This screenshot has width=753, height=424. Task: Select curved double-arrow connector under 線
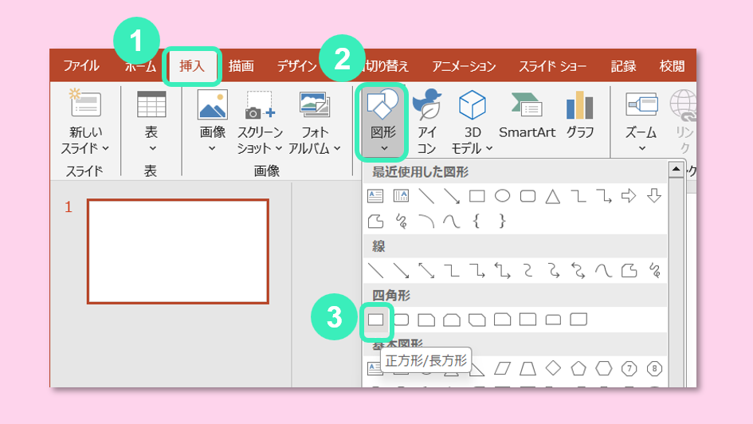click(578, 271)
